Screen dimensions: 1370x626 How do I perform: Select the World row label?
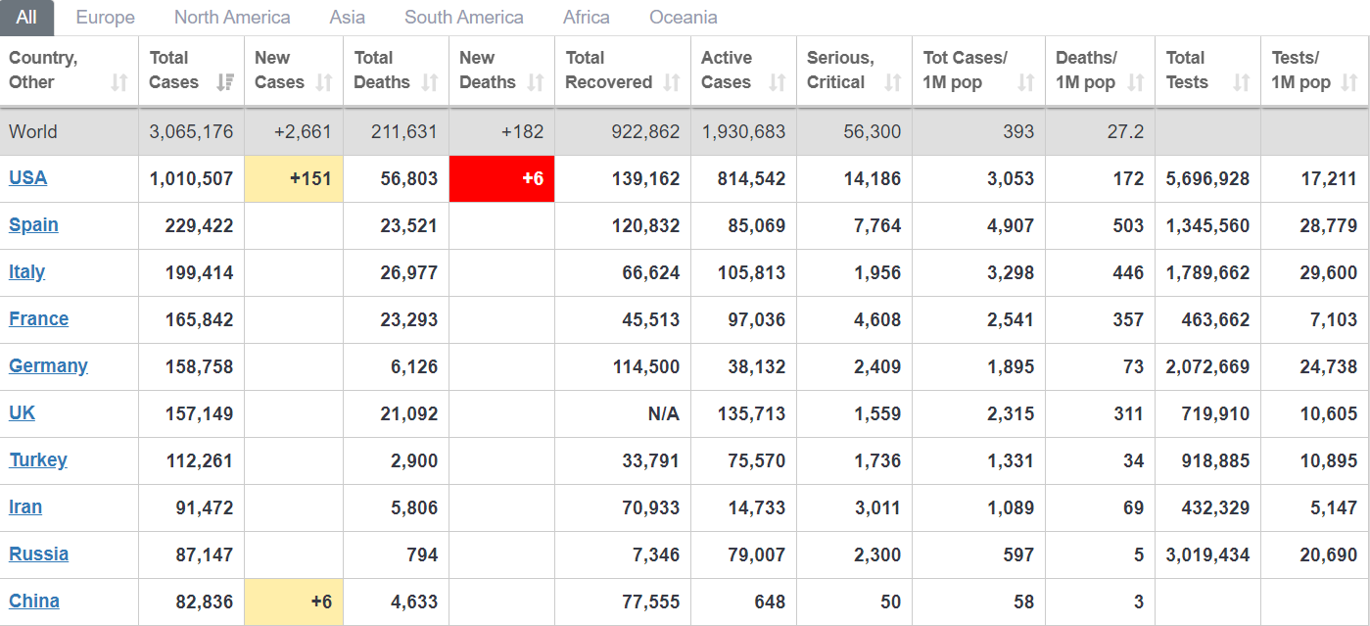click(33, 131)
